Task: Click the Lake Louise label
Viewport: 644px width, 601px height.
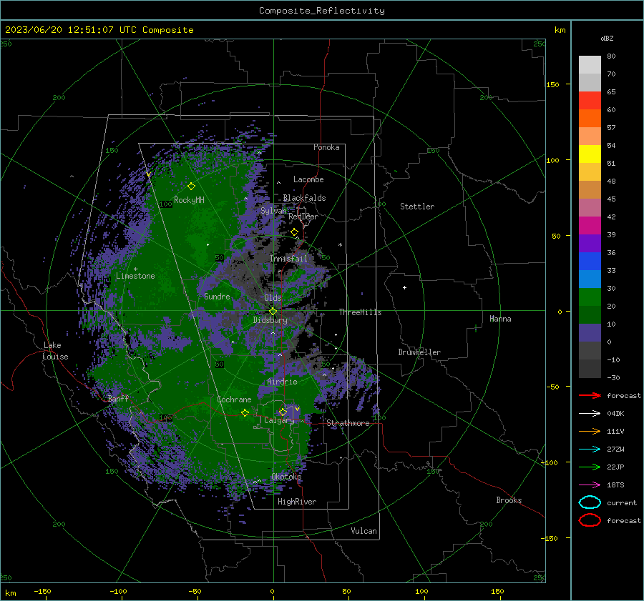Action: pyautogui.click(x=55, y=351)
